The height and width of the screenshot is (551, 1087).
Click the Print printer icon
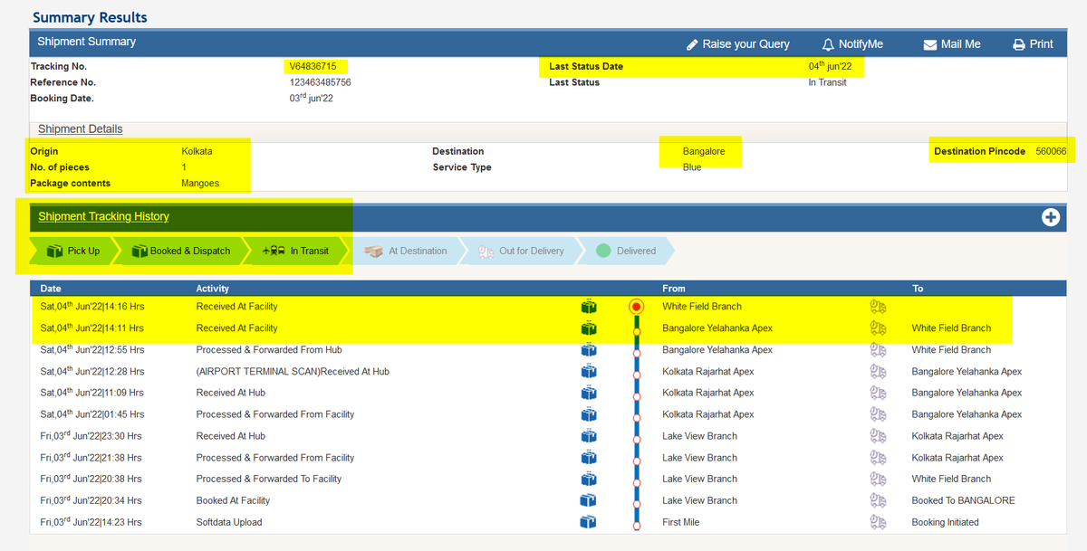(x=1018, y=44)
